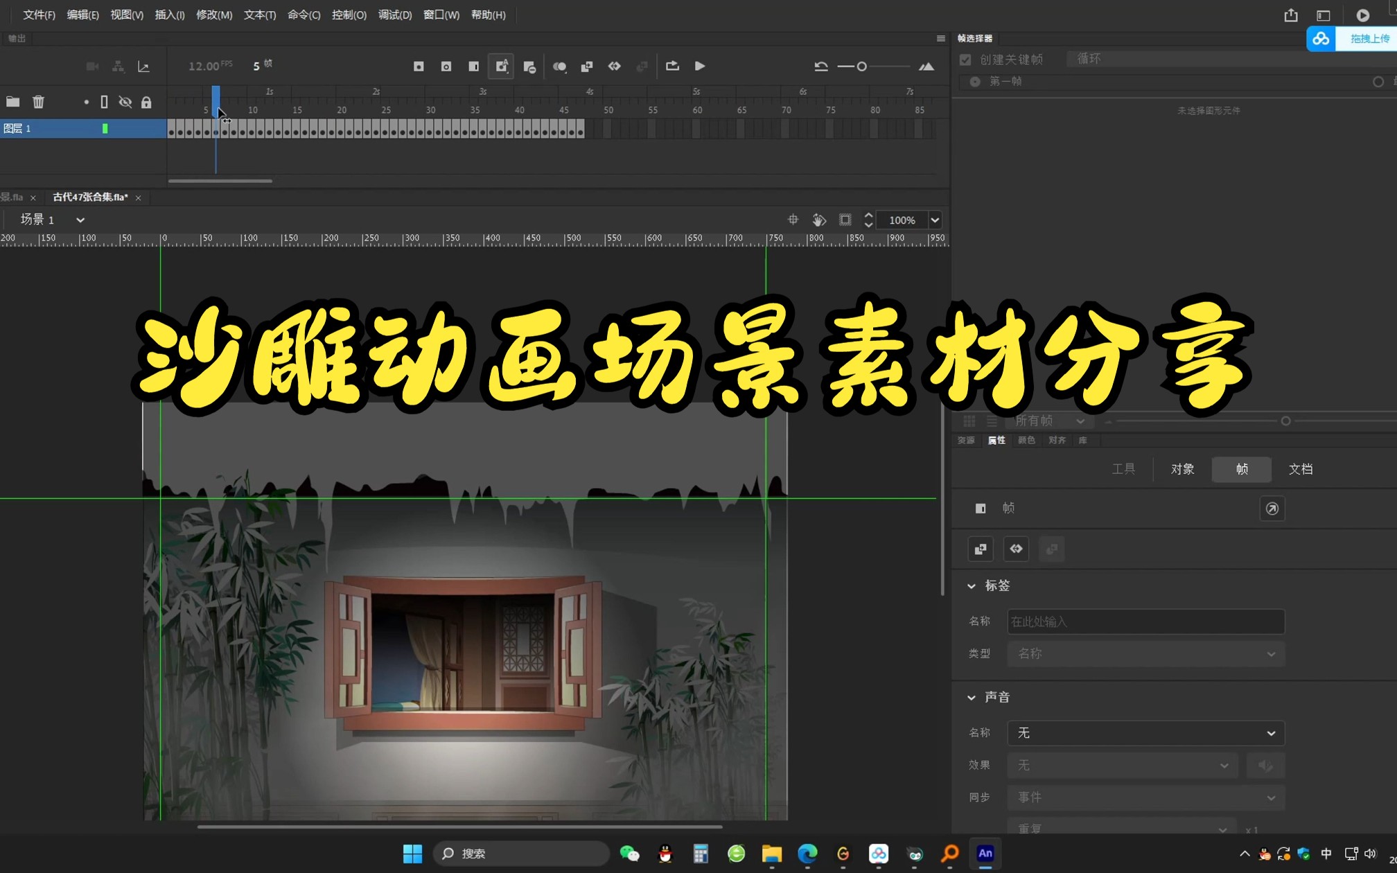The image size is (1397, 873).
Task: Open the 同步 事件 dropdown
Action: click(x=1145, y=797)
